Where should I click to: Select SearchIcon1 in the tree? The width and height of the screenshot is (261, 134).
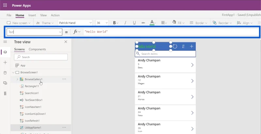tap(32, 93)
